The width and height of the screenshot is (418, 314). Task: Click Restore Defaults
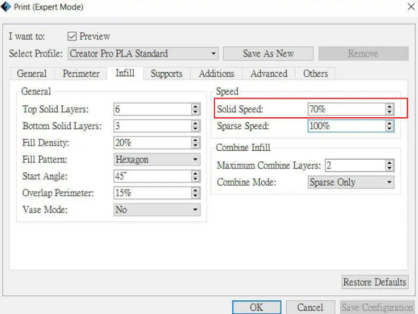[x=375, y=282]
